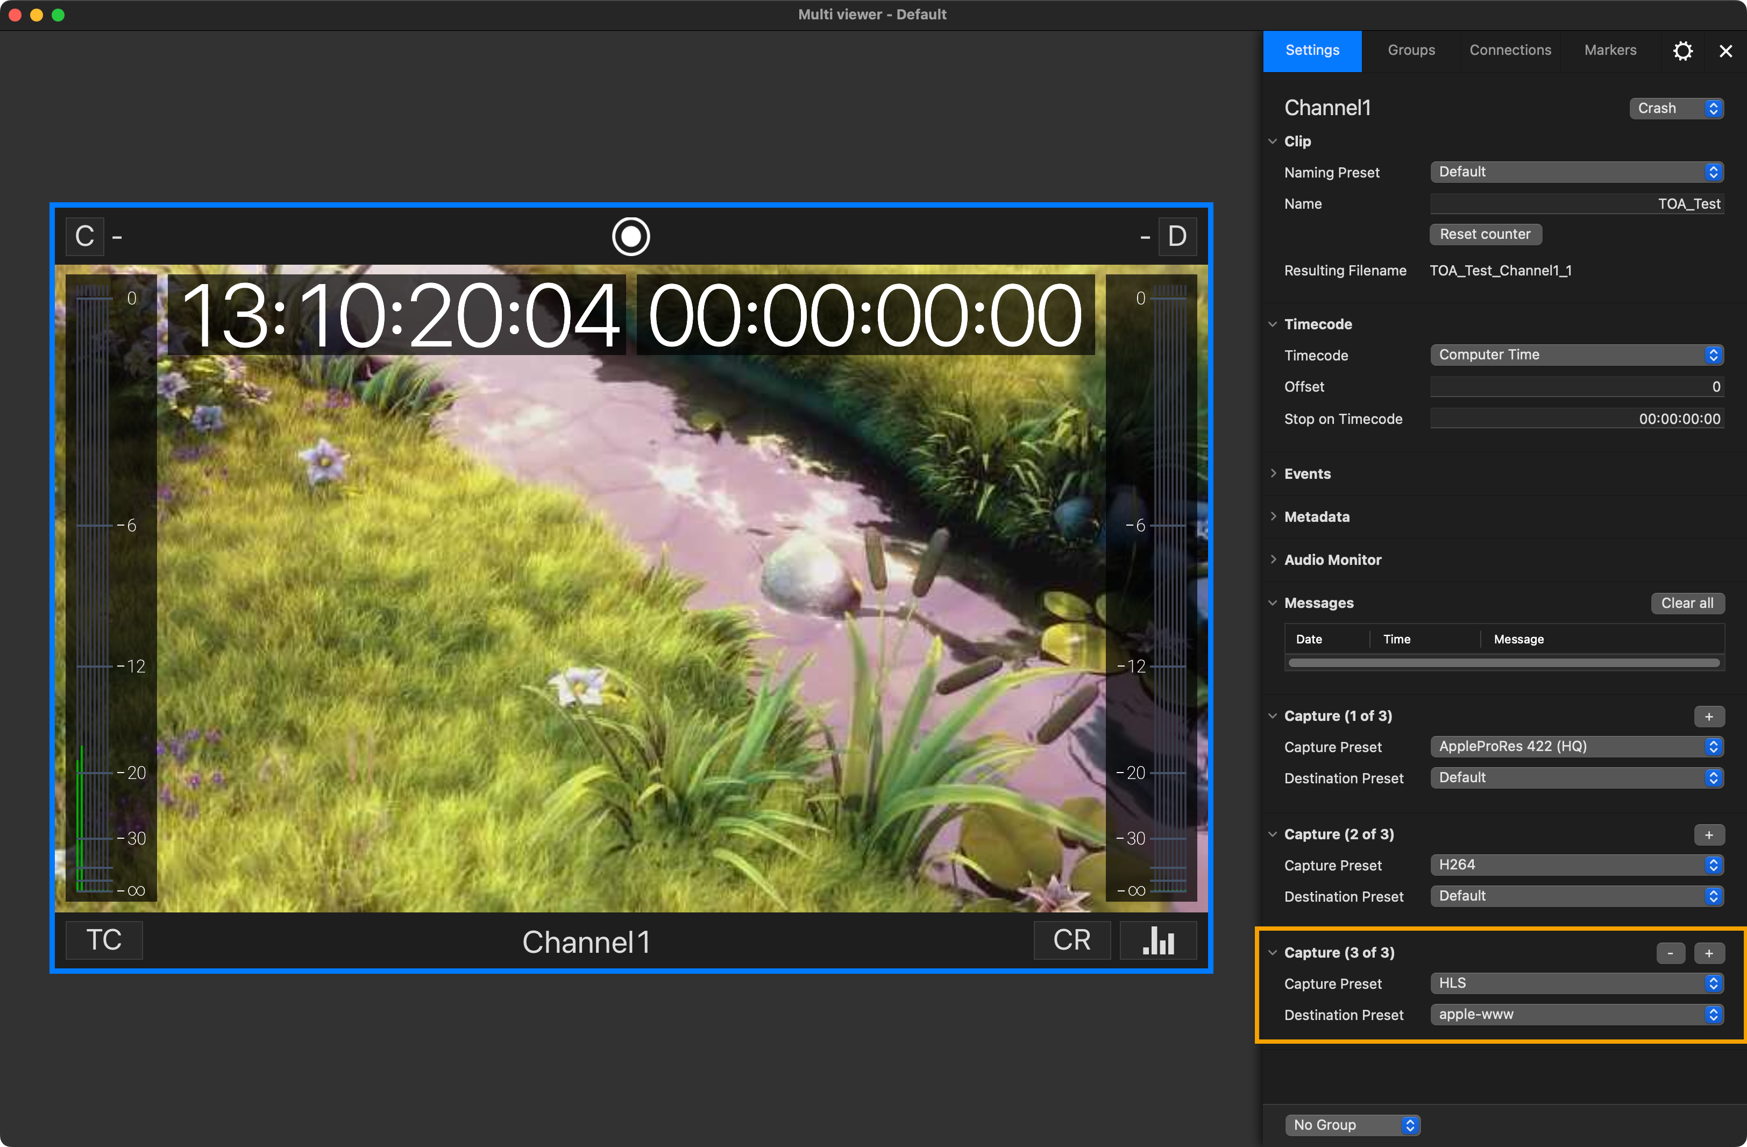
Task: Click the left audio level meter
Action: pos(111,587)
